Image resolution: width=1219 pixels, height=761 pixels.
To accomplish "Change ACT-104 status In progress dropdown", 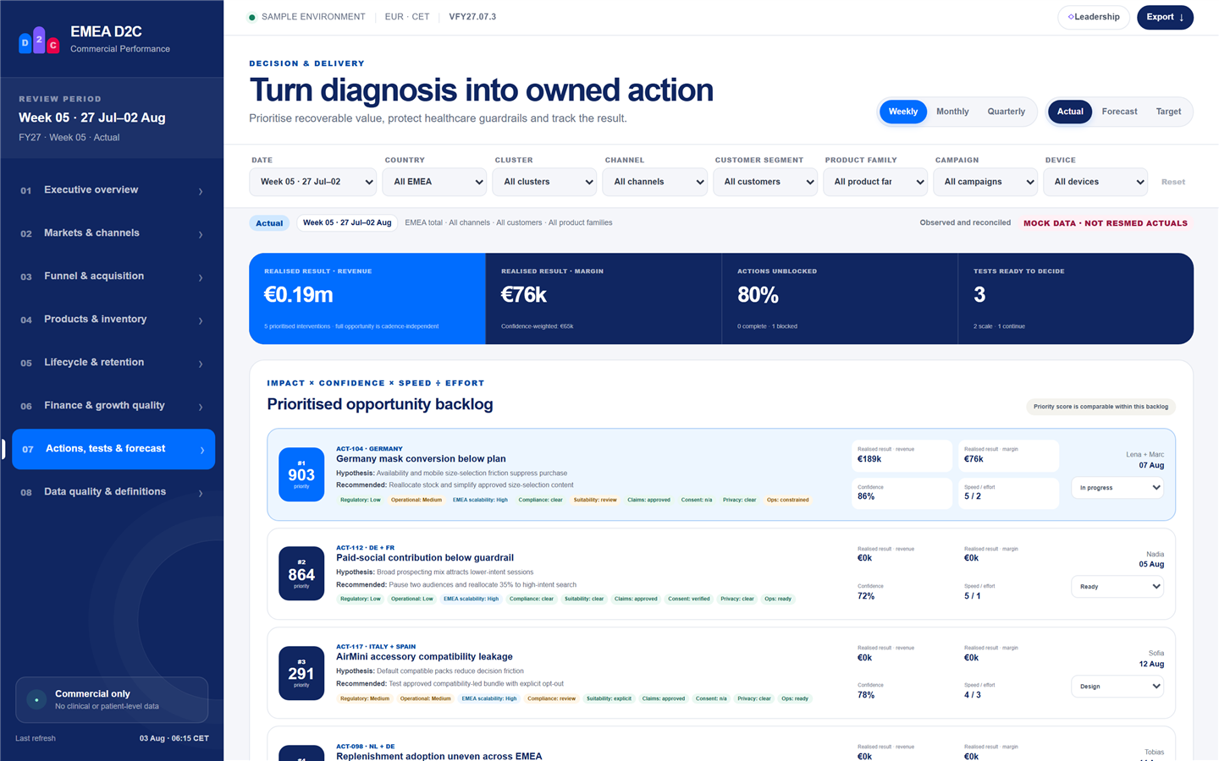I will click(1117, 488).
